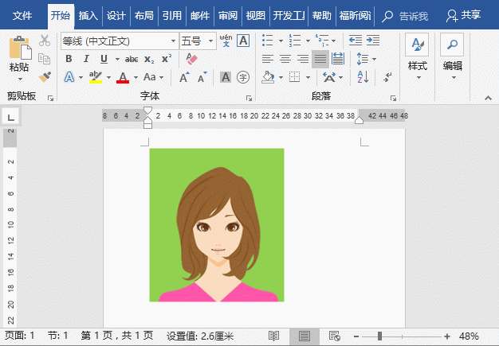This screenshot has width=499, height=346.
Task: Click the 第1页,共1页 page count
Action: pyautogui.click(x=117, y=336)
